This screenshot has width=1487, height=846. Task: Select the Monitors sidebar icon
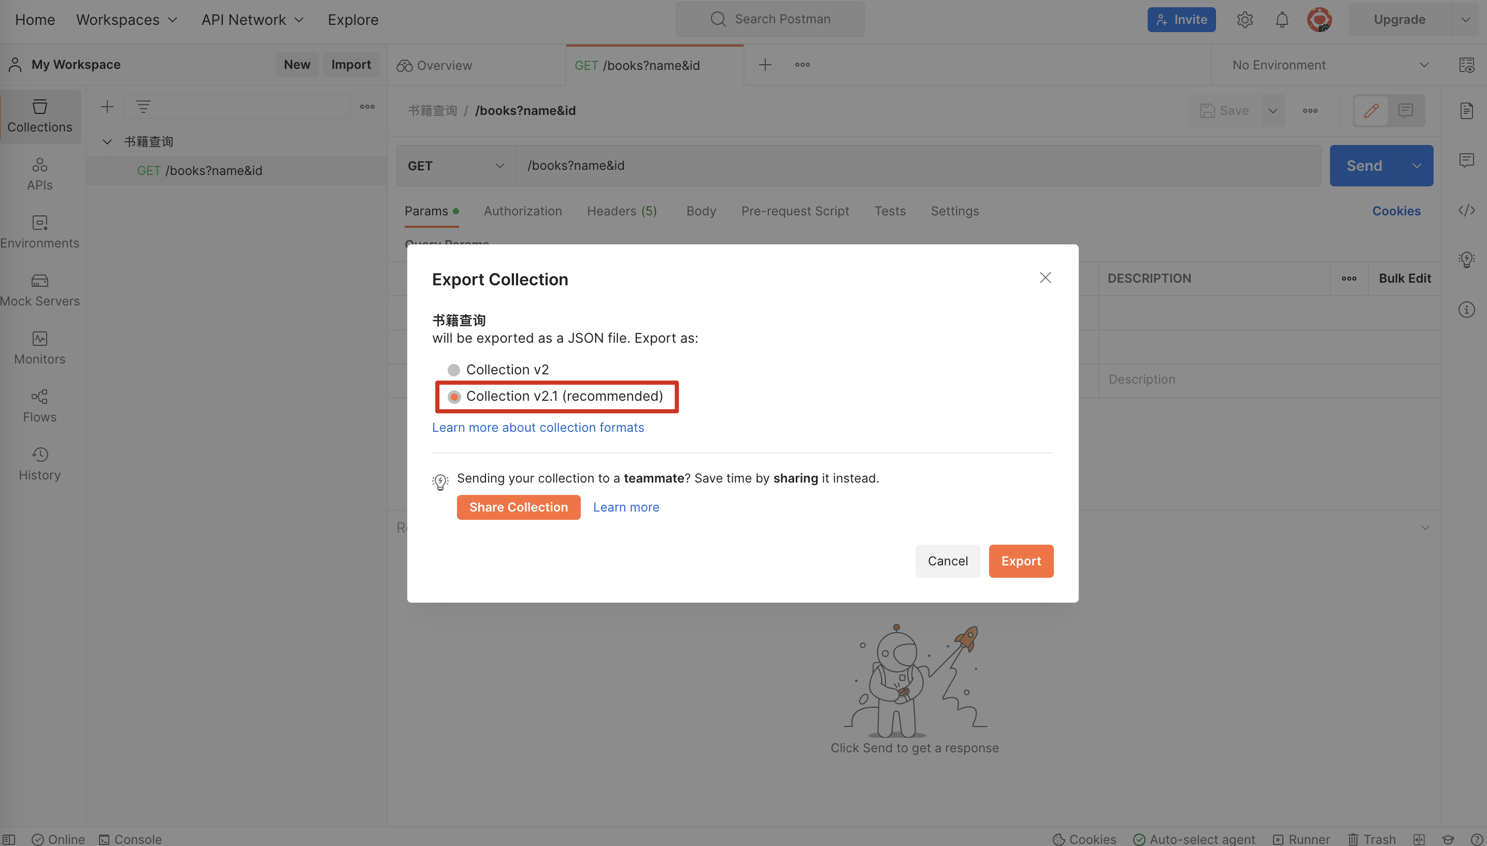[39, 347]
